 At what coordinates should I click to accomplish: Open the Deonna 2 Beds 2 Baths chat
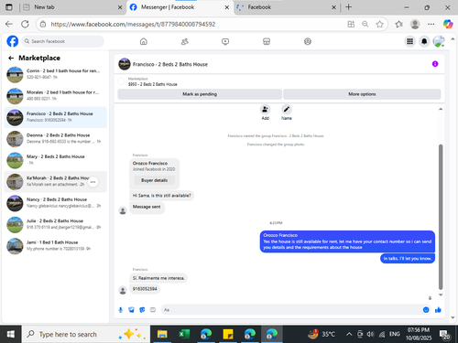[55, 138]
